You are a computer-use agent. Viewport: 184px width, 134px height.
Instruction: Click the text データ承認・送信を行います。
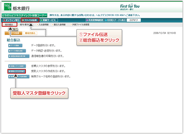coord(46,51)
